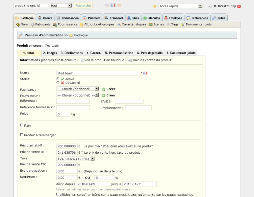The image size is (254, 197).
Task: Click the Caractéristiques eye icon
Action: pos(119,25)
